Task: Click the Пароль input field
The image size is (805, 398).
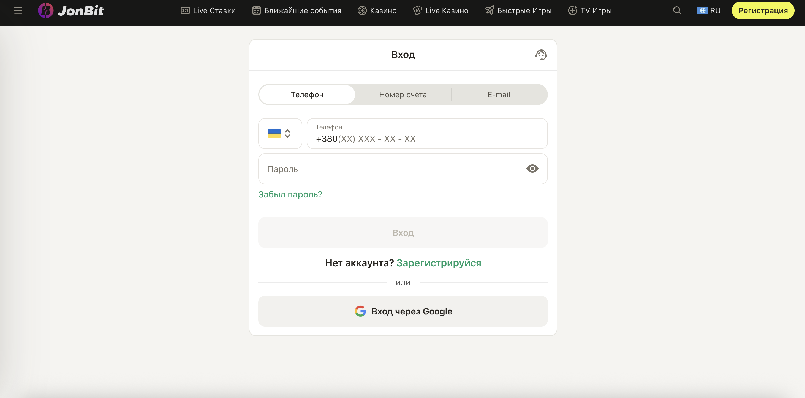Action: pos(375,169)
